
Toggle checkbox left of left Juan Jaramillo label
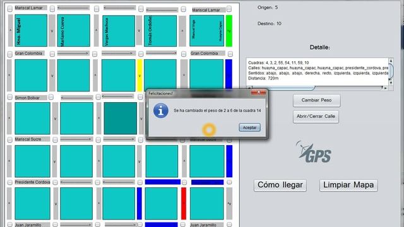coord(10,224)
